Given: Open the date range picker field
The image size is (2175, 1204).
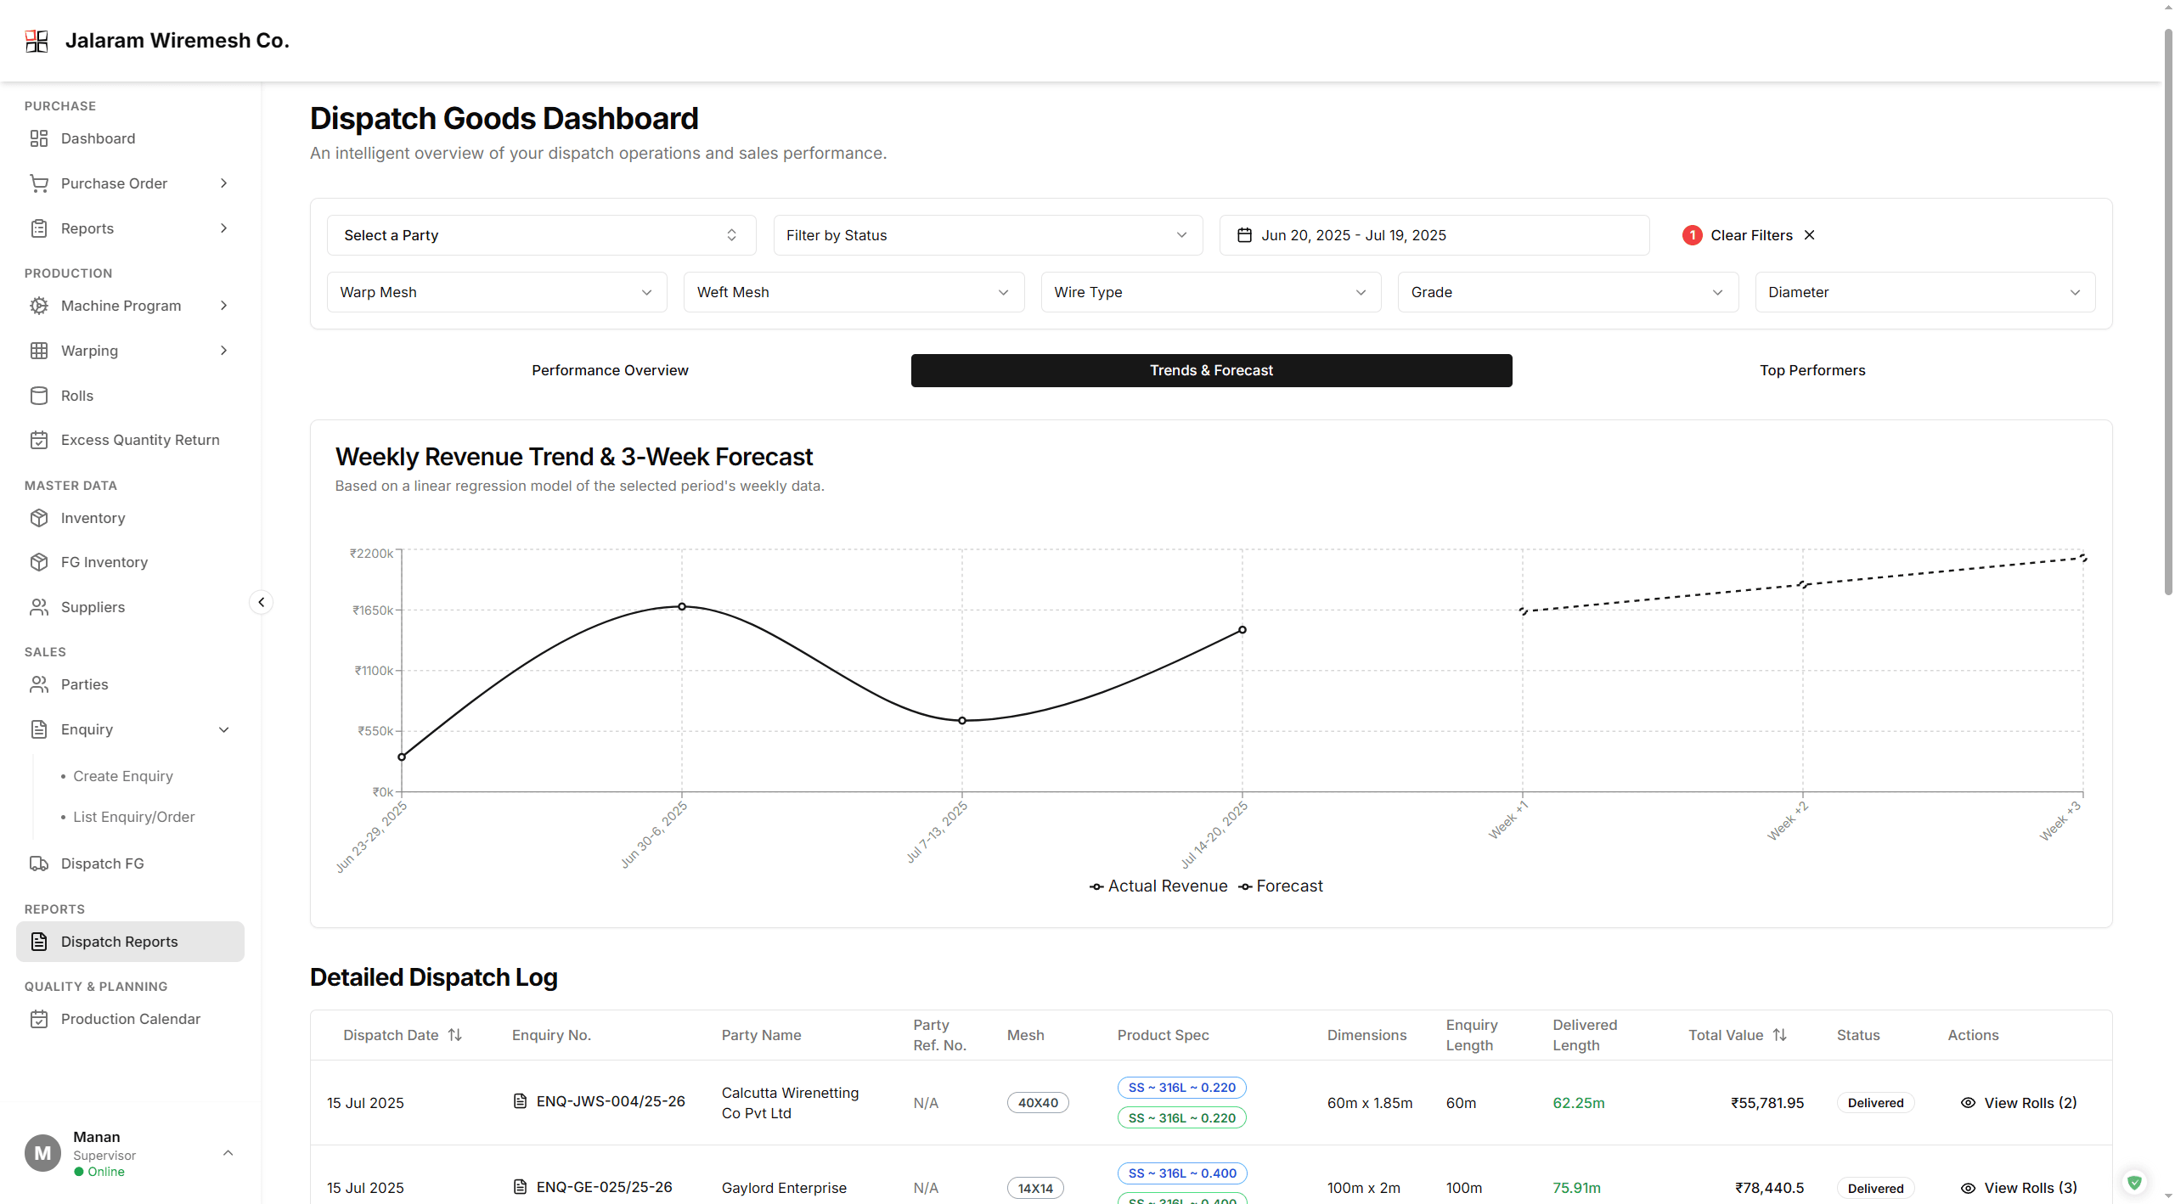Looking at the screenshot, I should [1434, 235].
